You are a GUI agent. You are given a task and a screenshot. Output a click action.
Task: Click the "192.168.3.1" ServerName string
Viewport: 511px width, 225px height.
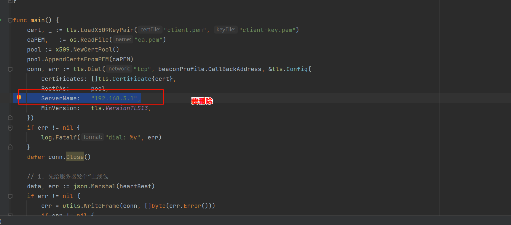click(x=114, y=98)
